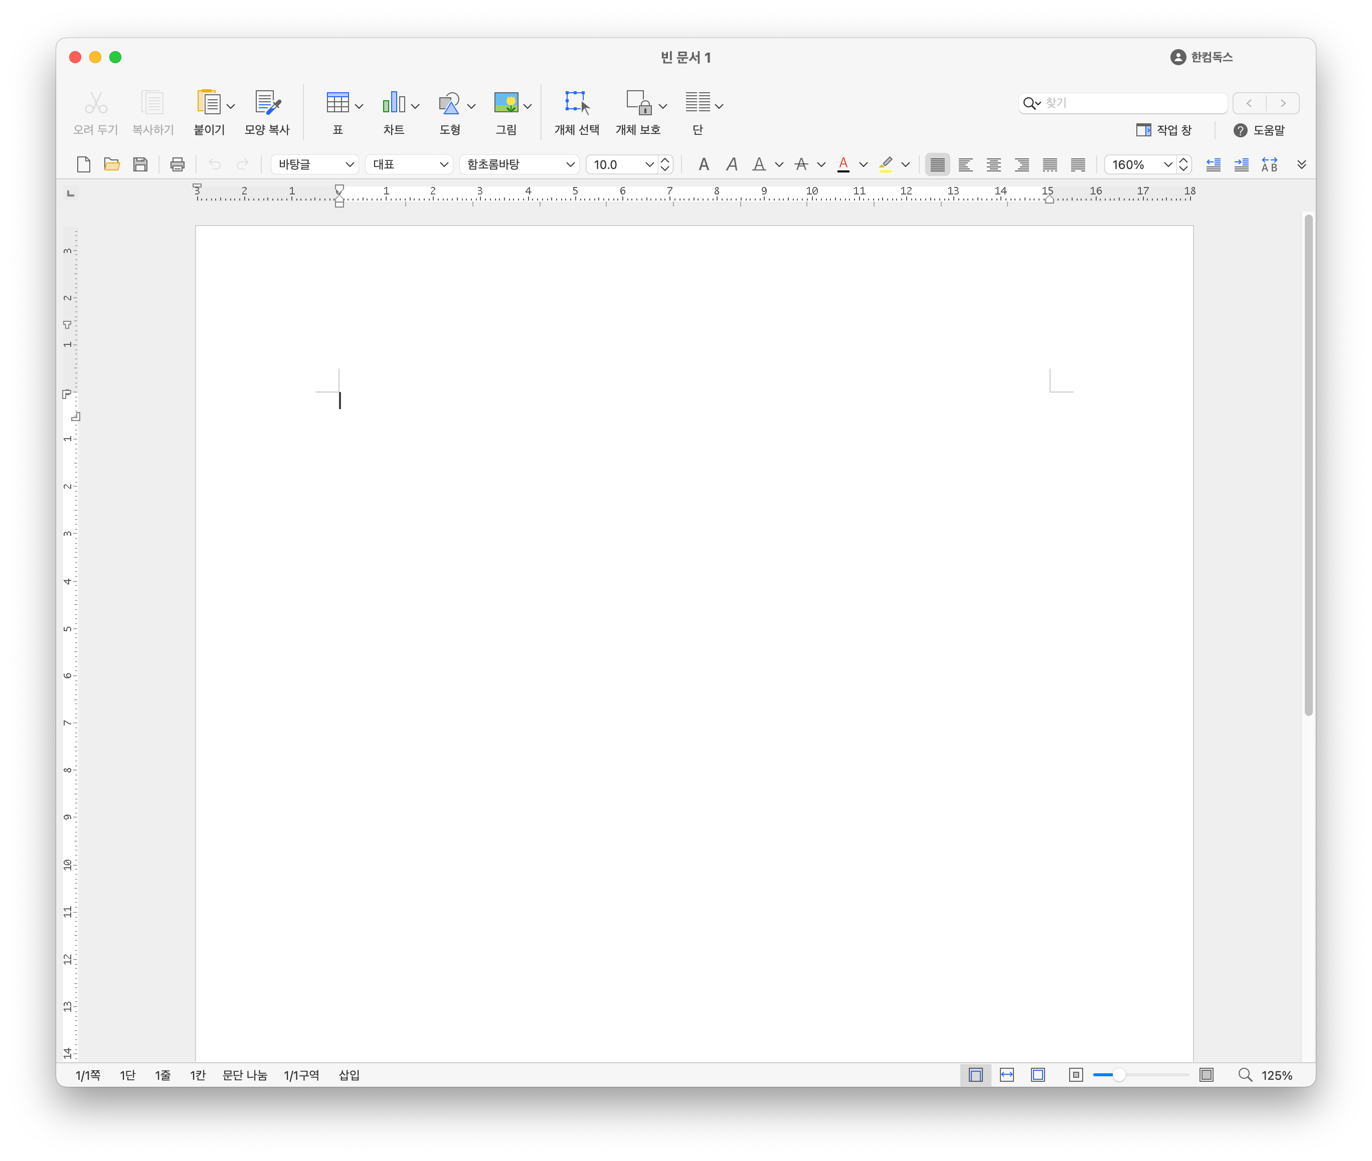
Task: Open the Picture (그림) dropdown arrow
Action: (528, 106)
